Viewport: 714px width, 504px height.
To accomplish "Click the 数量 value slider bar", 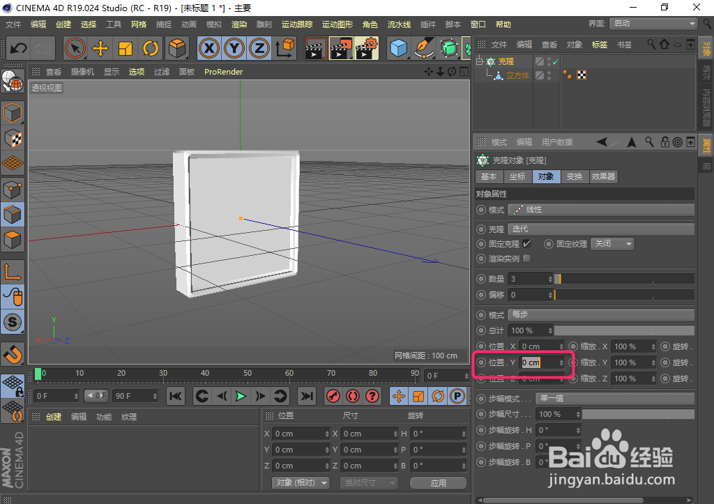I will [624, 278].
